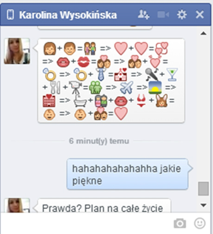
Task: Click the kiss mark lips emoji
Action: point(84,62)
